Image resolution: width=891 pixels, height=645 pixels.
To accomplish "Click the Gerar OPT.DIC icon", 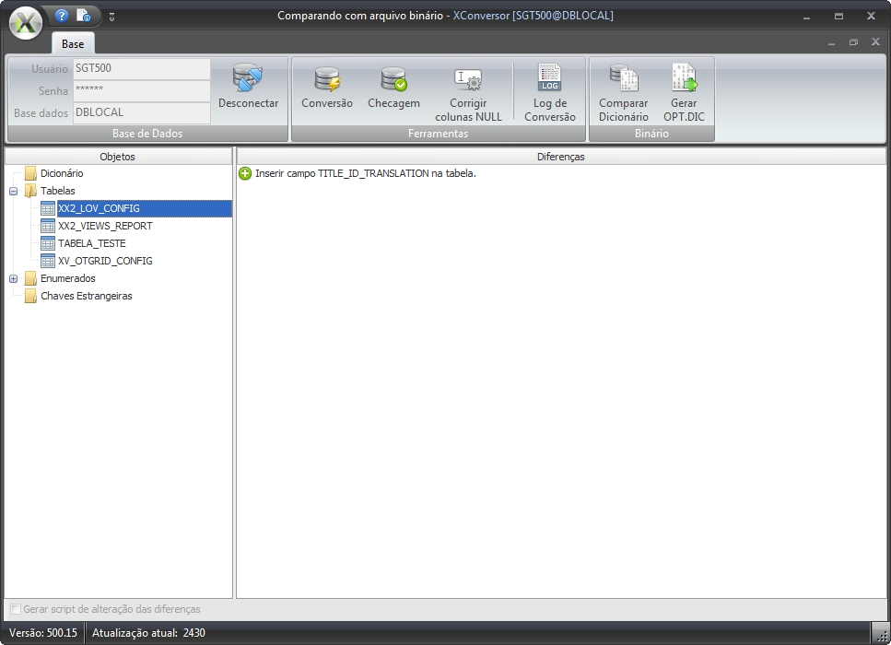I will [x=684, y=80].
